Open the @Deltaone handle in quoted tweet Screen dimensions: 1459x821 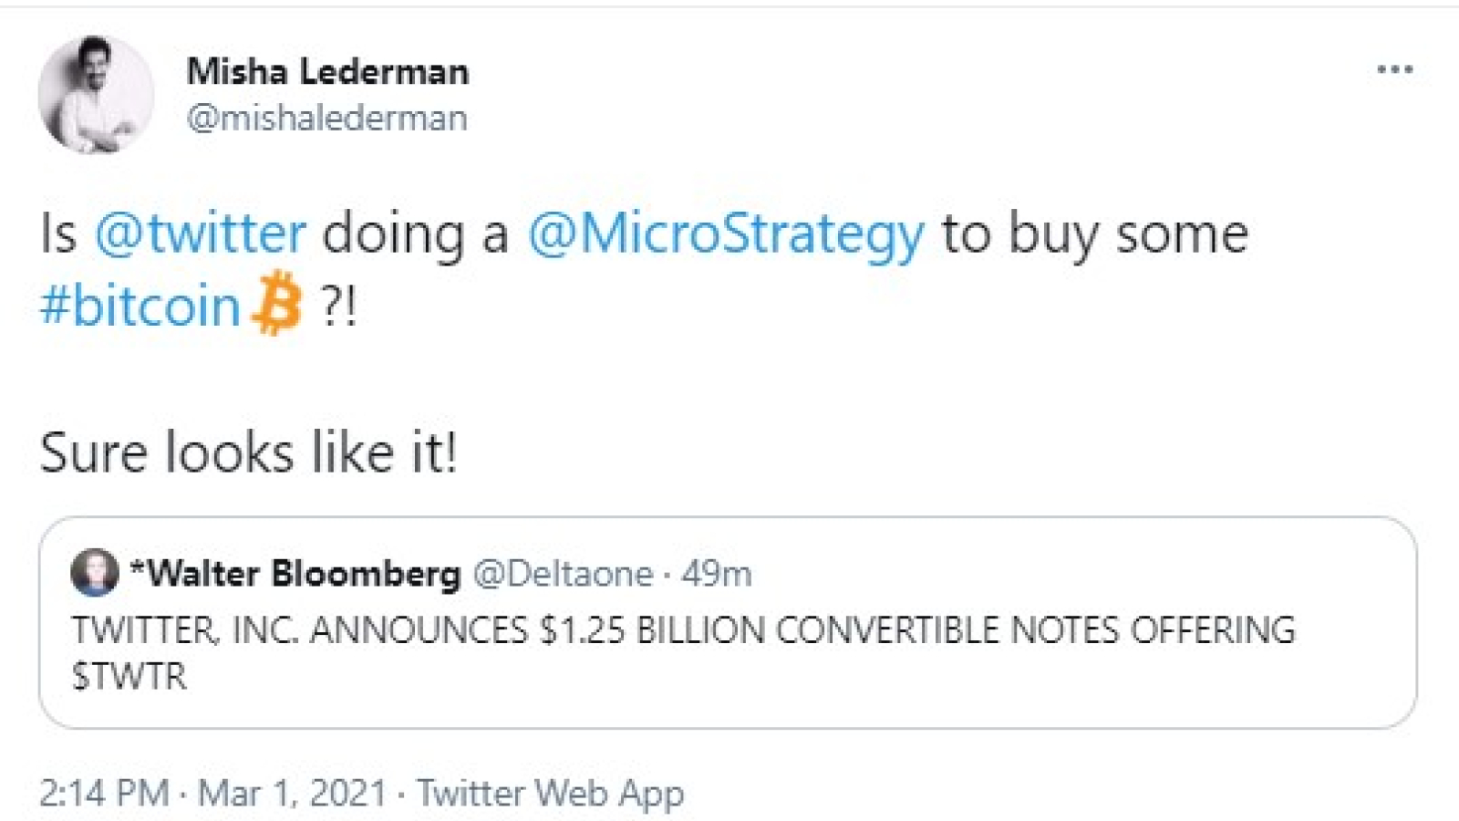(x=562, y=574)
